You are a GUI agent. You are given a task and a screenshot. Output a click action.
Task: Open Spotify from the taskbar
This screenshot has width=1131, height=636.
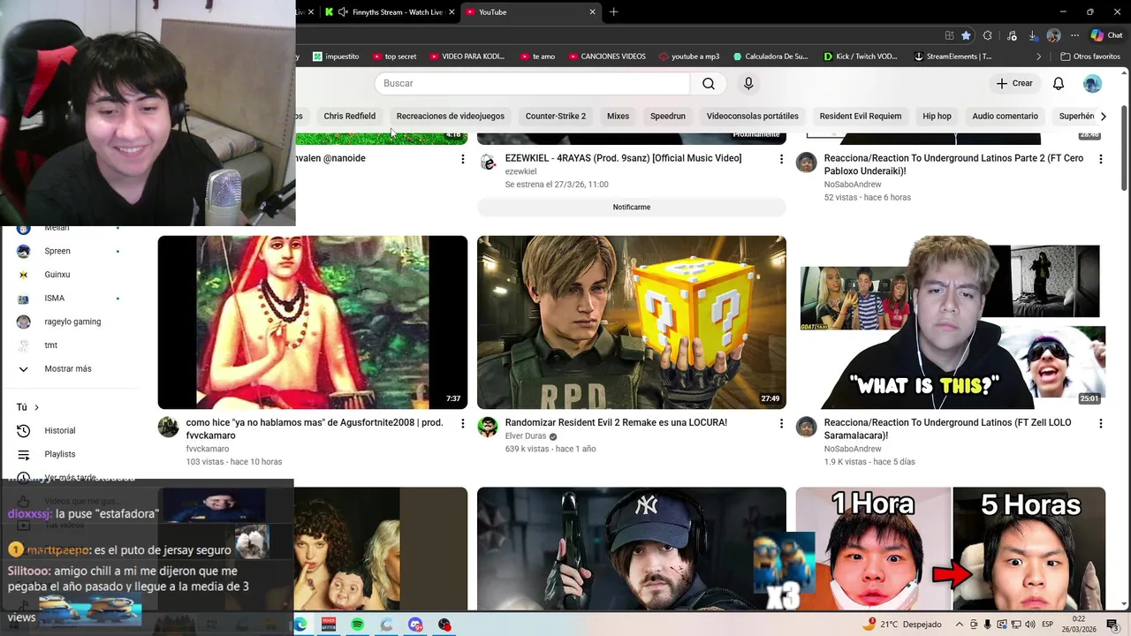coord(358,625)
